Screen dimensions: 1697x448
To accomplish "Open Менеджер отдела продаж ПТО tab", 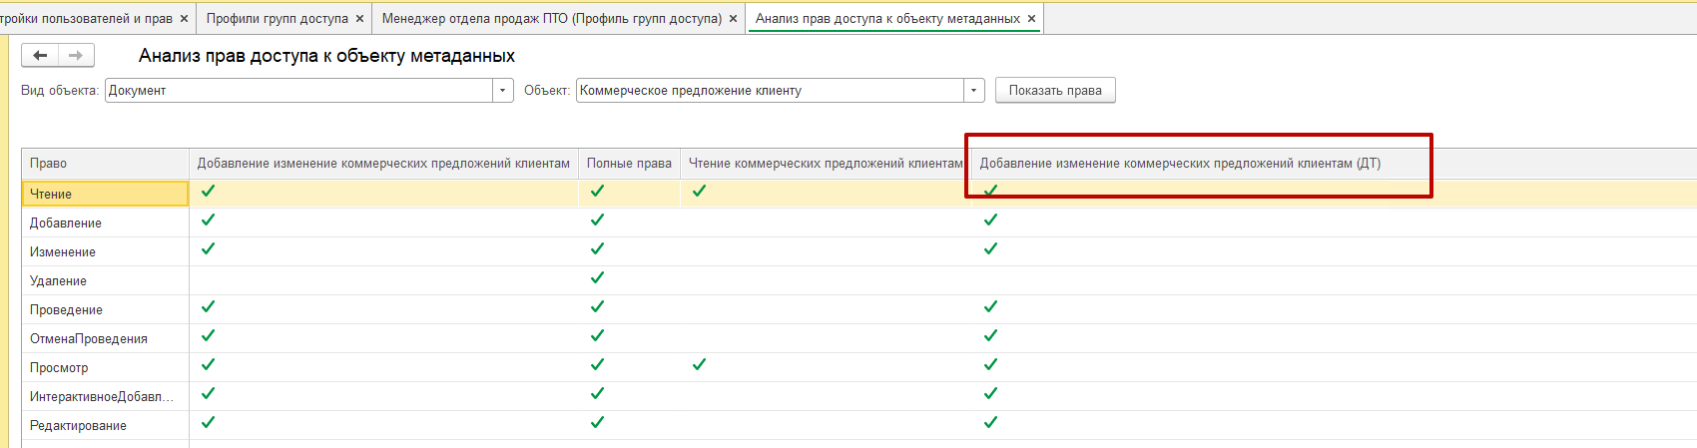I will click(x=551, y=19).
